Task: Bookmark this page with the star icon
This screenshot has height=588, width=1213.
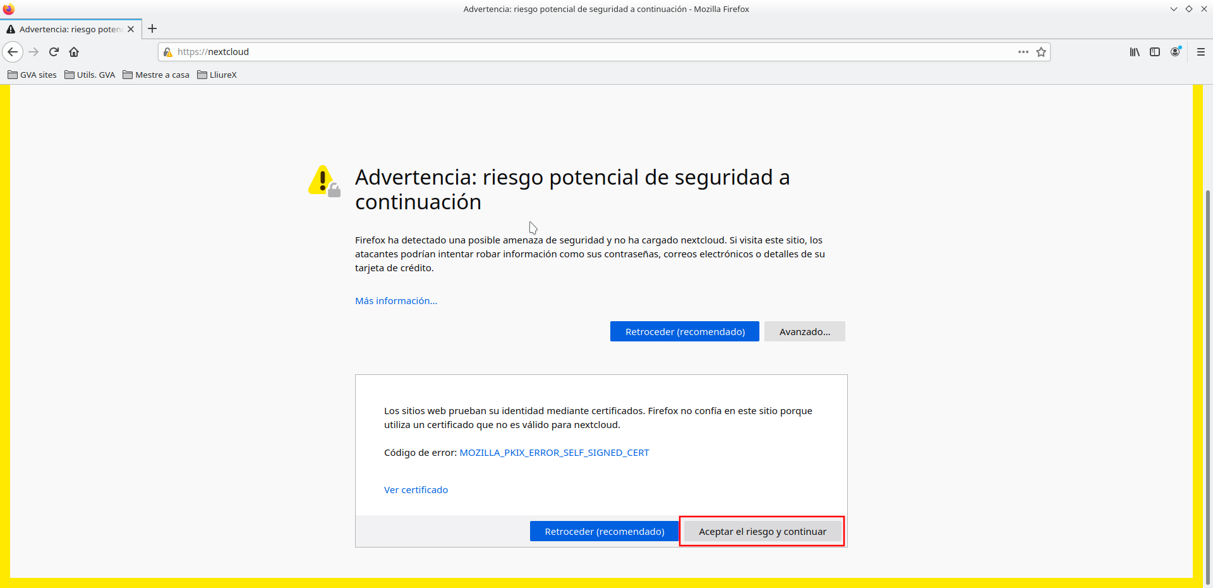Action: 1041,52
